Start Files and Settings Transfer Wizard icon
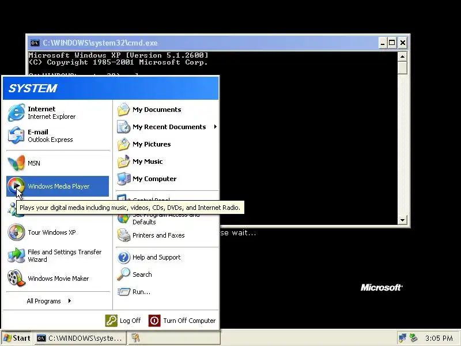This screenshot has width=461, height=346. (16, 255)
